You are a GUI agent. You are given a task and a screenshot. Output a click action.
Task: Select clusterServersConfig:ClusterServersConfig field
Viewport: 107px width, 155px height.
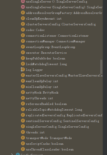[61, 24]
